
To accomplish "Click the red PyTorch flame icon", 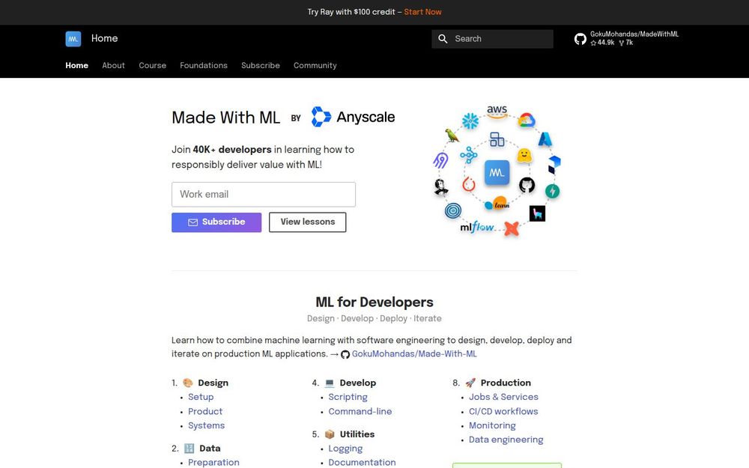I will click(x=469, y=184).
